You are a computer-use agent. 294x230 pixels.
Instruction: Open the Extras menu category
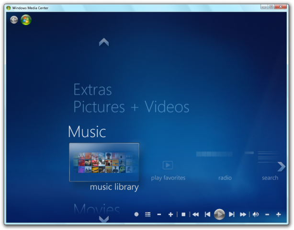[92, 89]
